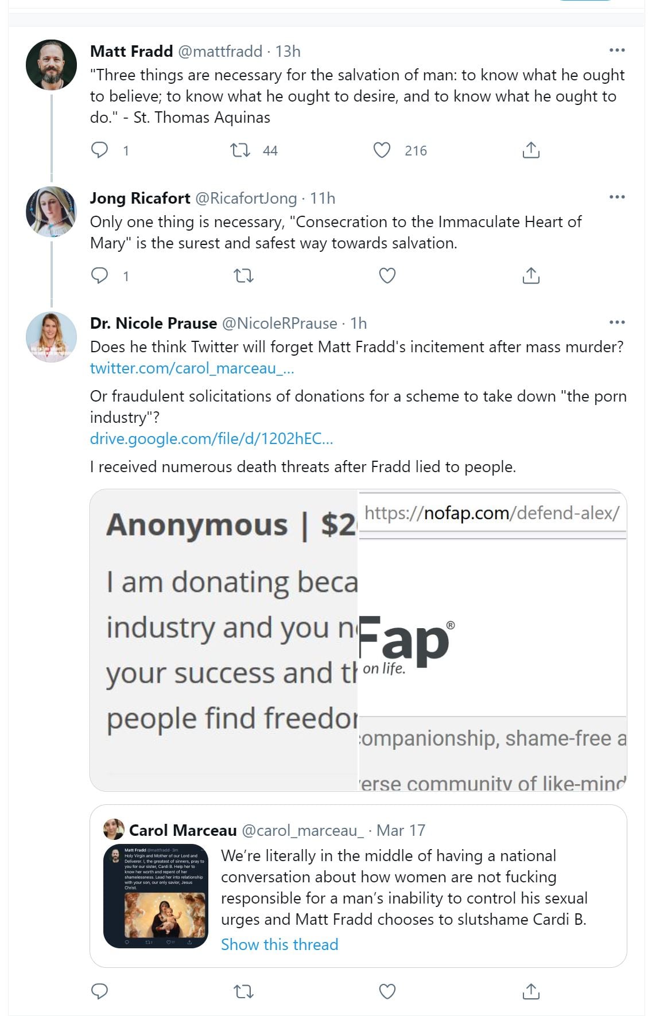
Task: Reply to Dr. Nicole Prause's tweet
Action: tap(100, 991)
